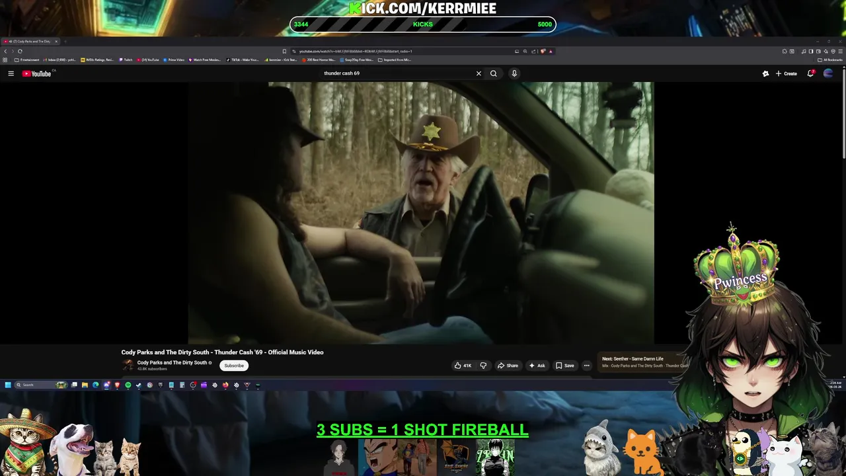Image resolution: width=846 pixels, height=476 pixels.
Task: Open the browser apps grid icon
Action: [5, 60]
